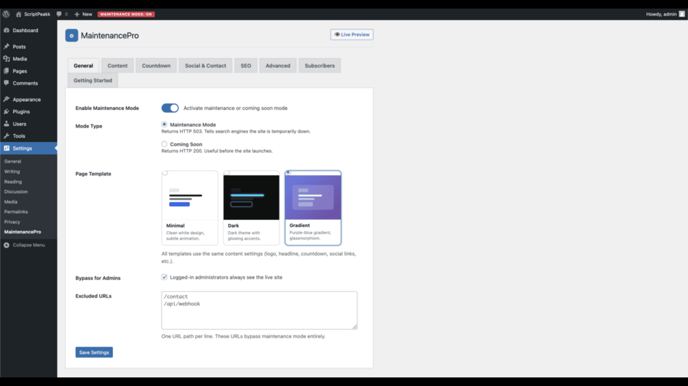Uncheck Bypass for Admins checkbox

164,277
